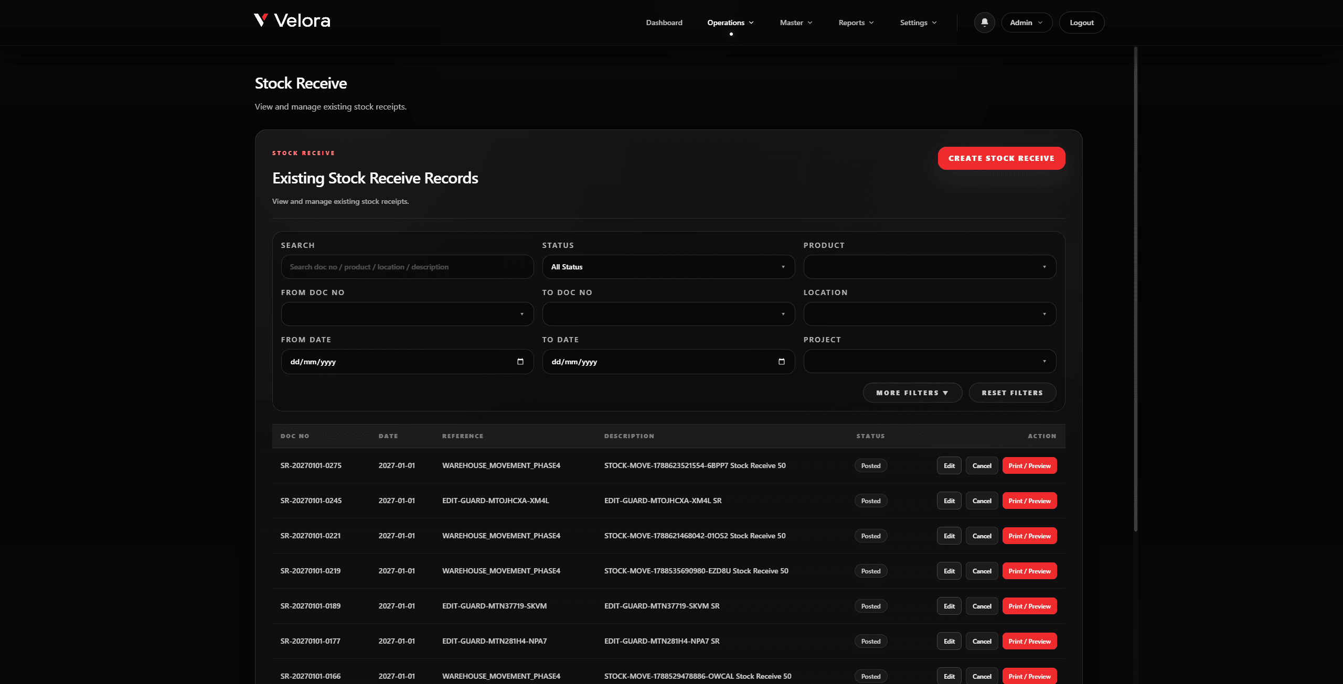Open the Settings menu

[918, 23]
